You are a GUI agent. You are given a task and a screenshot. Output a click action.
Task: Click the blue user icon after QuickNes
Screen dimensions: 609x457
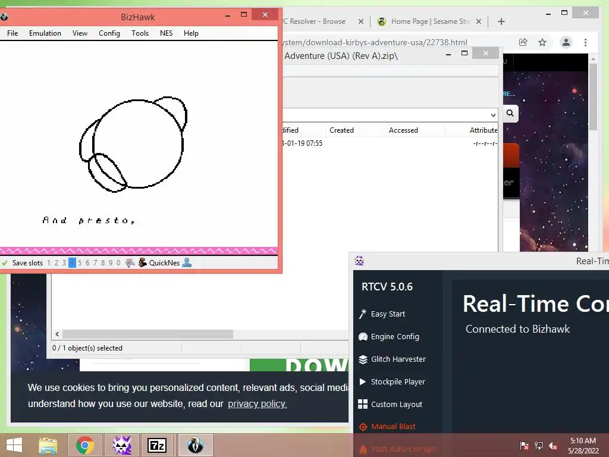click(187, 262)
